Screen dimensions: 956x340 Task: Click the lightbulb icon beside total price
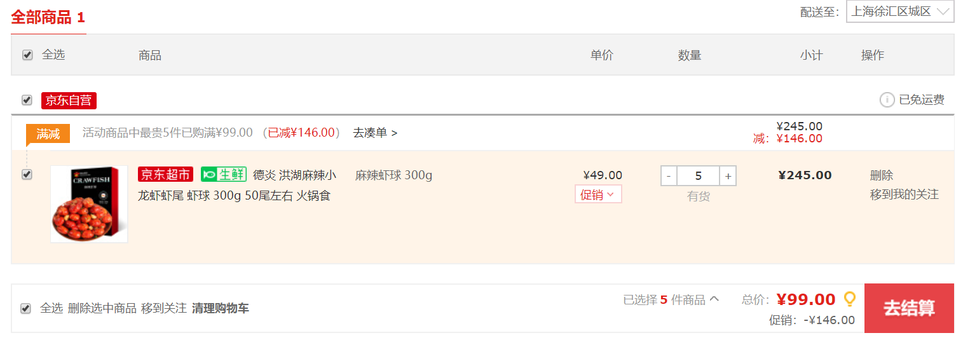[849, 299]
